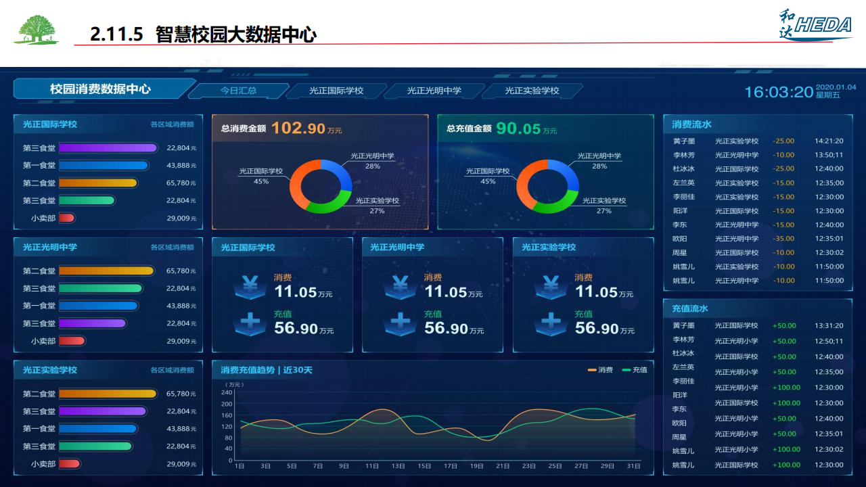866x487 pixels.
Task: Click the yen consumption icon in 光正实验学校 card
Action: point(551,287)
